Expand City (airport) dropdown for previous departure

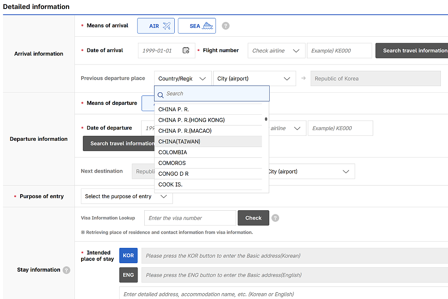pos(254,78)
